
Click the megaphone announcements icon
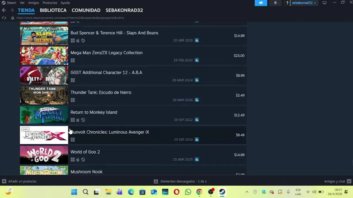tap(261, 3)
